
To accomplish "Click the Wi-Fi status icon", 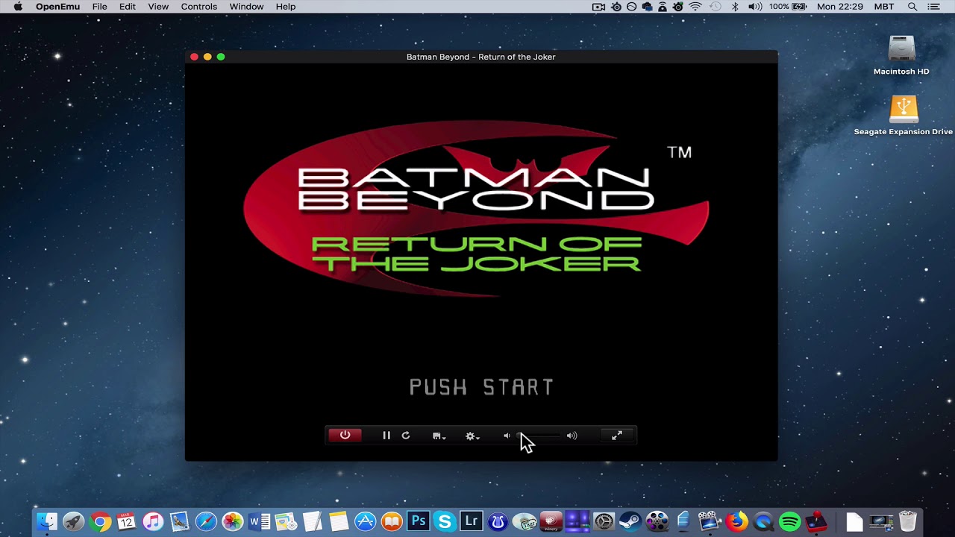I will [695, 7].
